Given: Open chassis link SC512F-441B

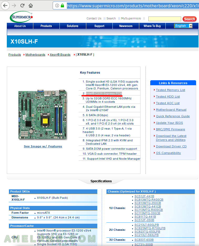Looking at the screenshot, I should click(144, 196).
